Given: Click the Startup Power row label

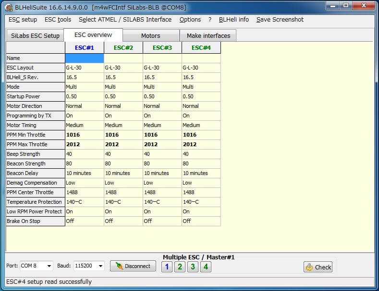Looking at the screenshot, I should point(36,96).
